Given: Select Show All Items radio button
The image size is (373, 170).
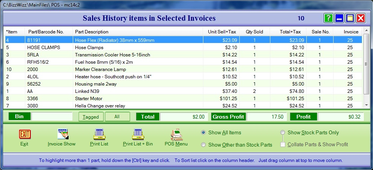Looking at the screenshot, I should pyautogui.click(x=203, y=132).
